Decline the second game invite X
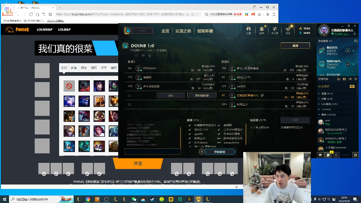This screenshot has width=361, height=203. 354,64
